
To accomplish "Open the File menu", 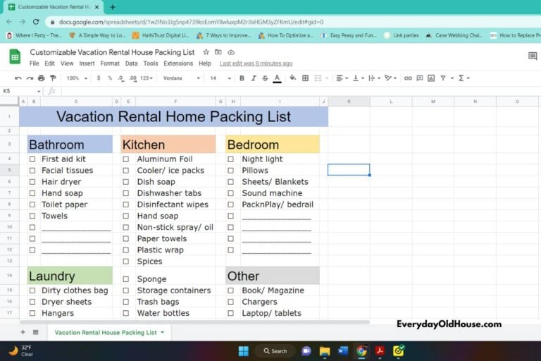I will click(x=34, y=63).
